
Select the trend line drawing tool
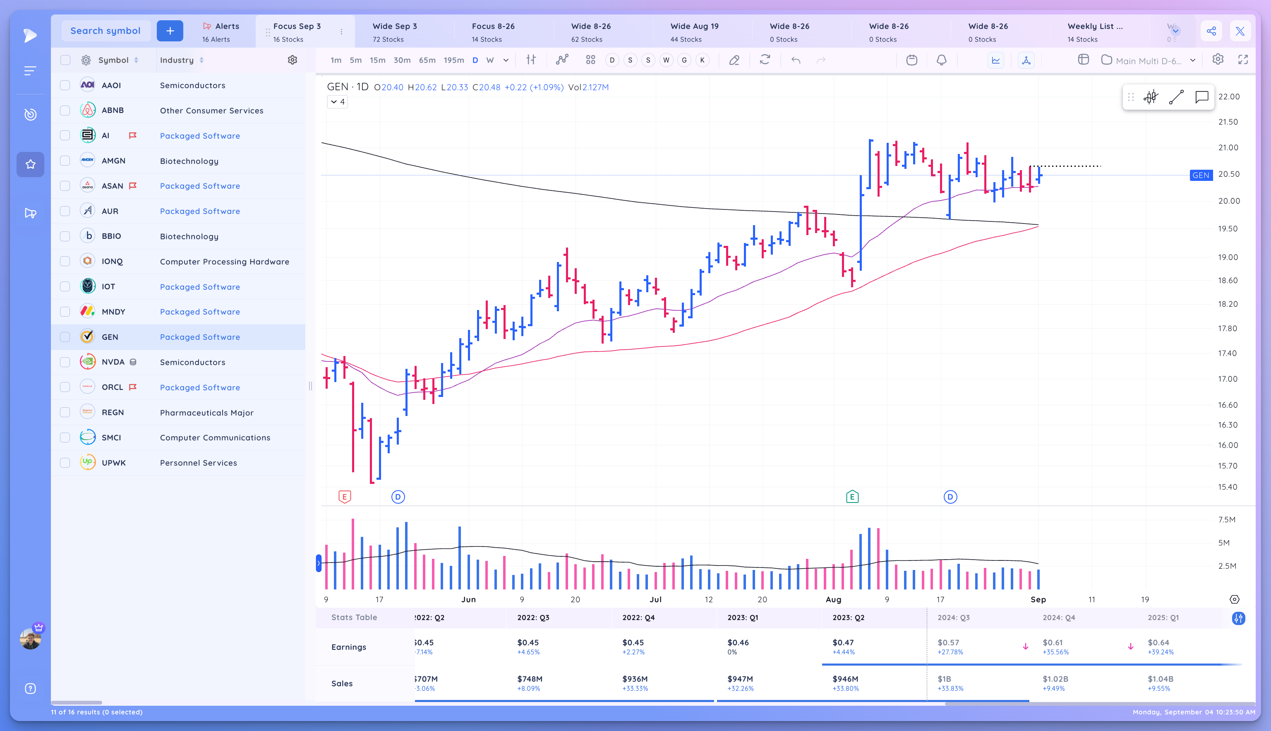1176,97
